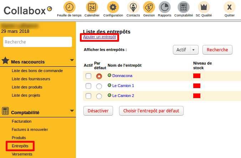The width and height of the screenshot is (241, 158).
Task: Open the Rapports pie chart icon
Action: pyautogui.click(x=164, y=7)
